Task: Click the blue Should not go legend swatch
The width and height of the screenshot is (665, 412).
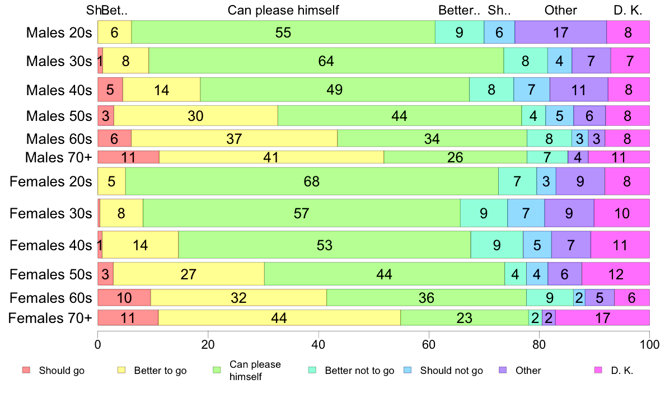Action: [x=408, y=370]
